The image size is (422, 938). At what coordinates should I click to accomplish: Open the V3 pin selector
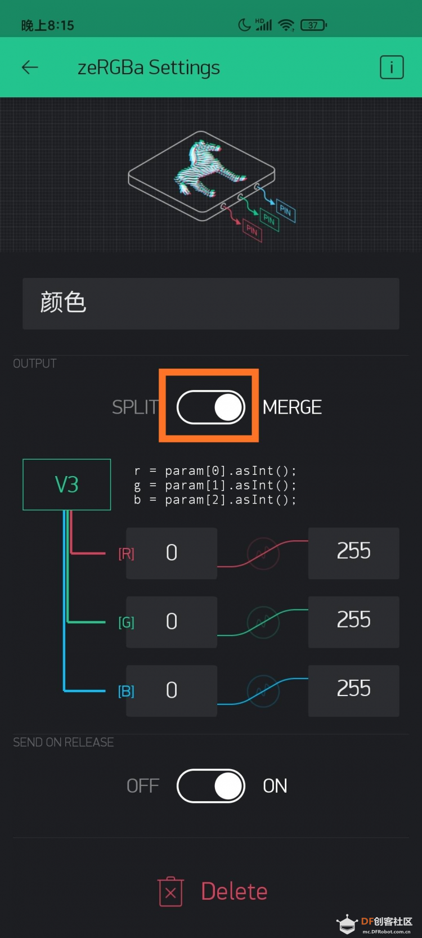pyautogui.click(x=67, y=484)
